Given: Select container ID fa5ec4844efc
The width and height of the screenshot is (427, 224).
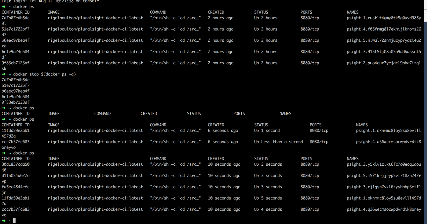Looking at the screenshot, I should click(16, 187).
